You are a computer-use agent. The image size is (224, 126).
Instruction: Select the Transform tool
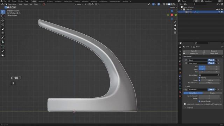click(x=3, y=33)
